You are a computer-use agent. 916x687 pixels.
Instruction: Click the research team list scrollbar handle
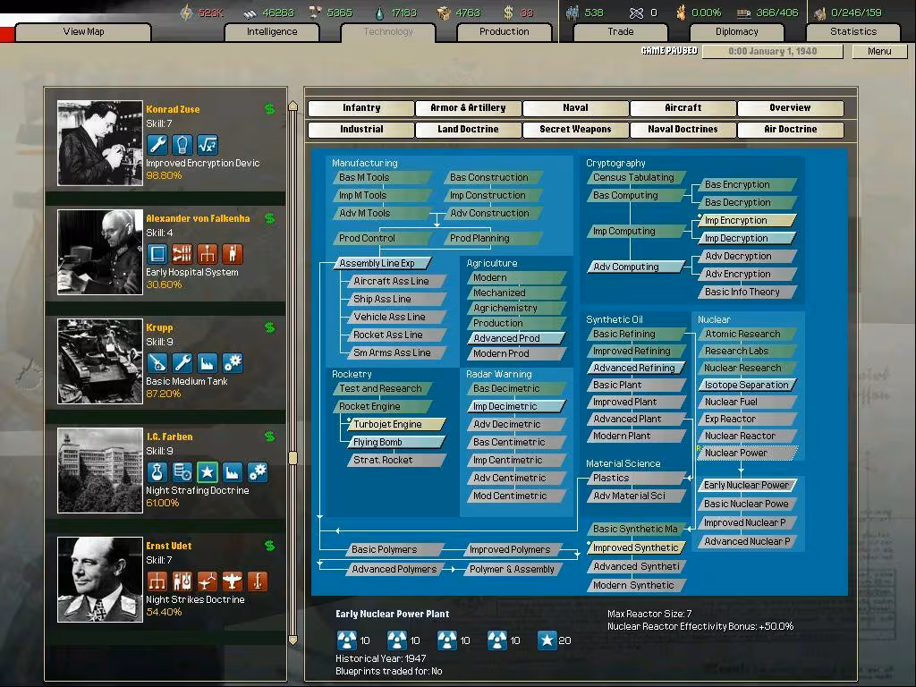pos(293,457)
